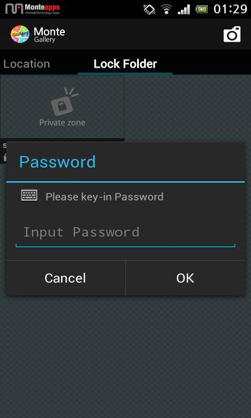Tap the 01:29 clock in the status bar
Image resolution: width=251 pixels, height=418 pixels.
coord(231,9)
